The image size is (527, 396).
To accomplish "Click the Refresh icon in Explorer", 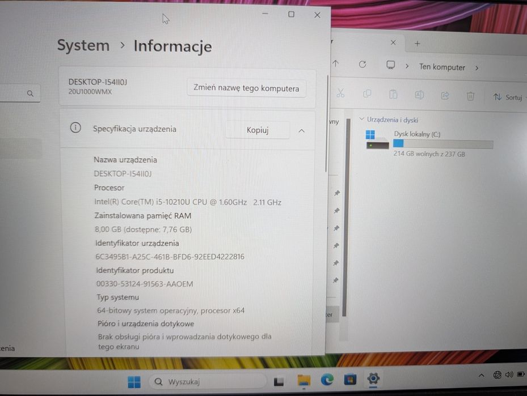I will click(x=362, y=64).
